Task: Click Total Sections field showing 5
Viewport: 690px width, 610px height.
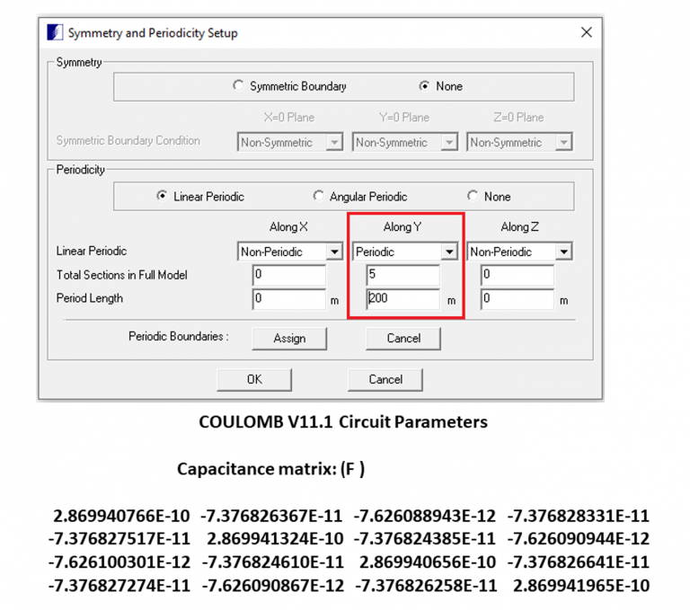Action: point(402,275)
